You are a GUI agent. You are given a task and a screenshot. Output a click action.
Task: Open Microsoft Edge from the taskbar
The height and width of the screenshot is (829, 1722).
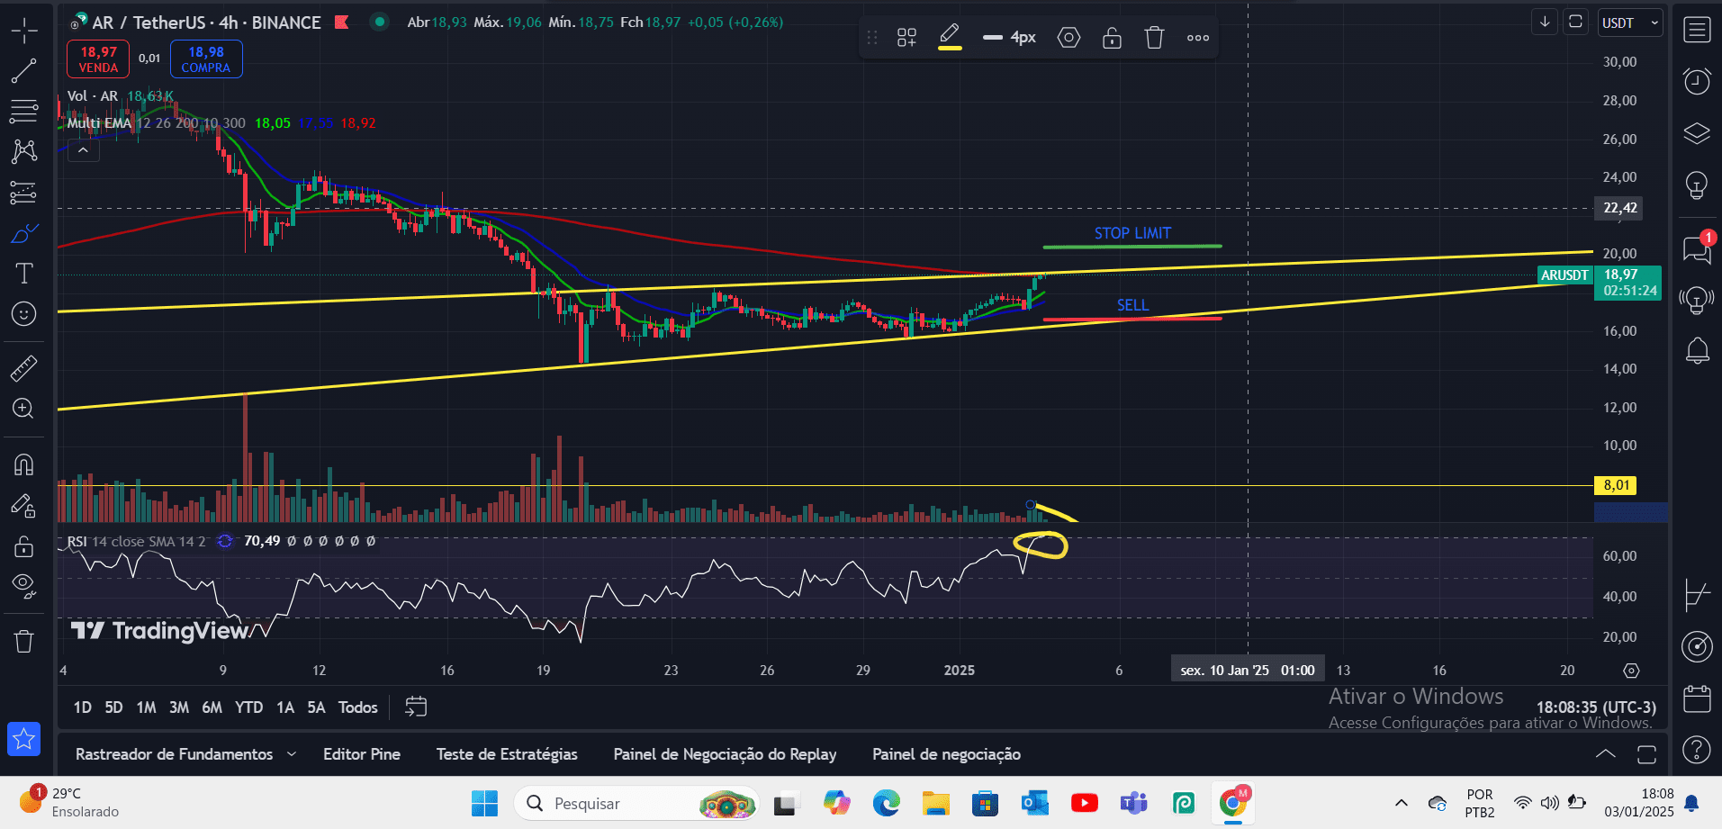point(886,803)
